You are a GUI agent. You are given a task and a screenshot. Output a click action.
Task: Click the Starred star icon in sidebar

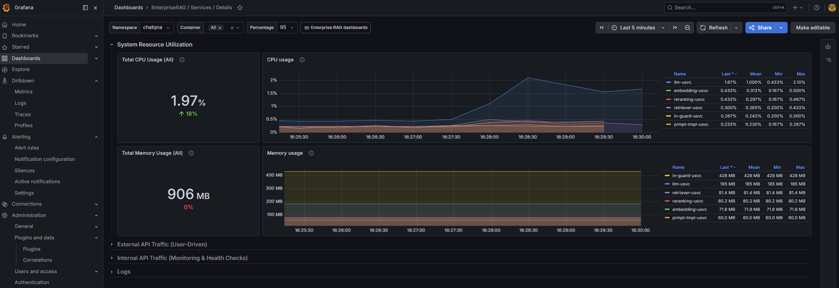point(5,47)
